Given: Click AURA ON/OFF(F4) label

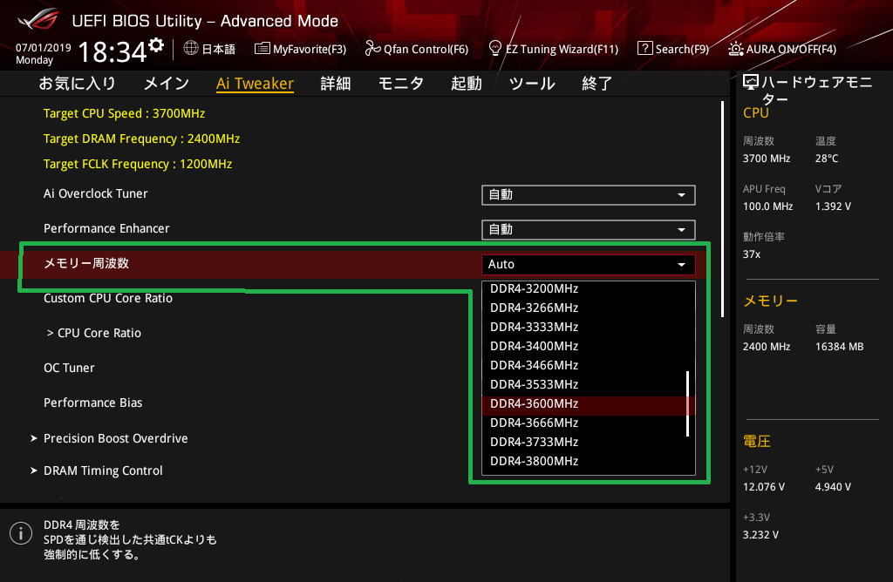Looking at the screenshot, I should [x=791, y=50].
